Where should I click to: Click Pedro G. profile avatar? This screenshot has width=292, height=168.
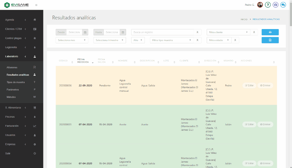[260, 5]
